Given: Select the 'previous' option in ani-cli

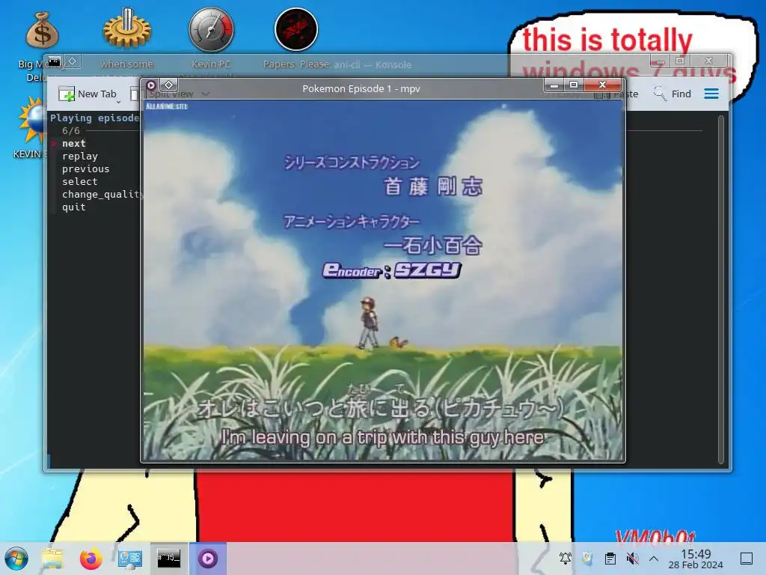Looking at the screenshot, I should pos(85,168).
